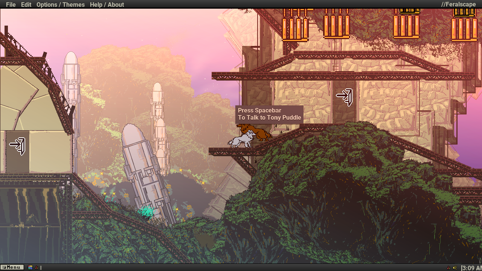The height and width of the screenshot is (271, 482).
Task: Open the color palette icon in the taskbar
Action: pyautogui.click(x=30, y=267)
